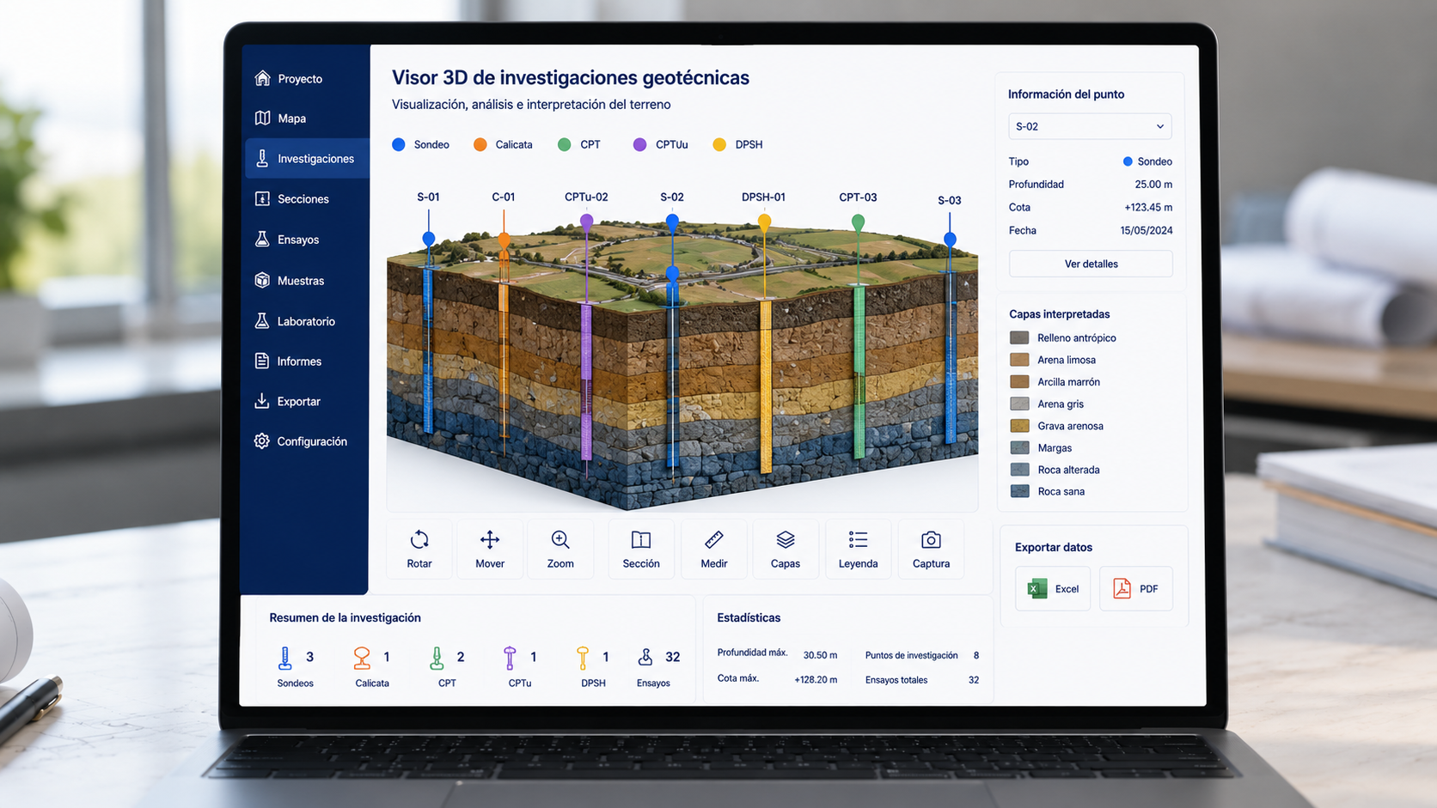This screenshot has height=808, width=1437.
Task: Click the Sondeos summary icon
Action: coord(285,658)
